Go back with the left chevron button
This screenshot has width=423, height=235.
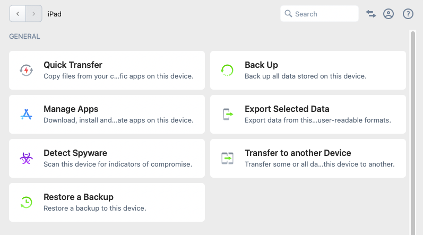18,13
